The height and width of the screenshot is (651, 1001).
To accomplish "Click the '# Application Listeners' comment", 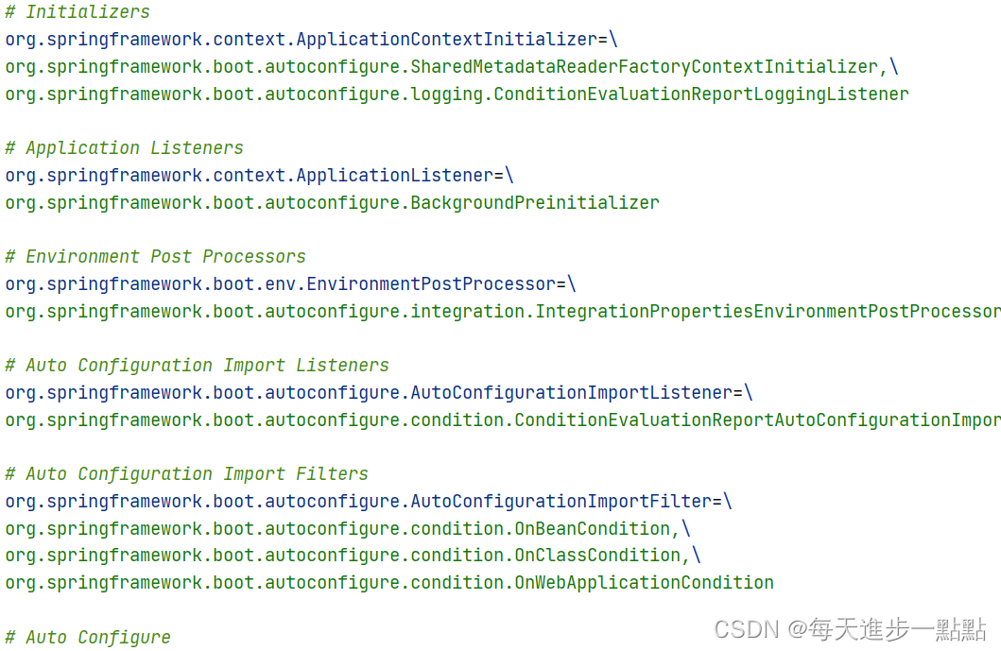I will click(x=125, y=148).
